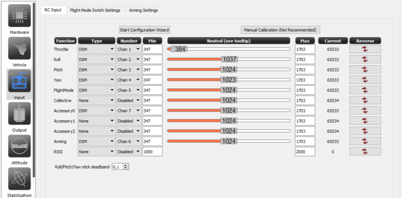Viewport: 402px width, 198px height.
Task: Click Yaw neutral slider handle 1023
Action: 229,80
